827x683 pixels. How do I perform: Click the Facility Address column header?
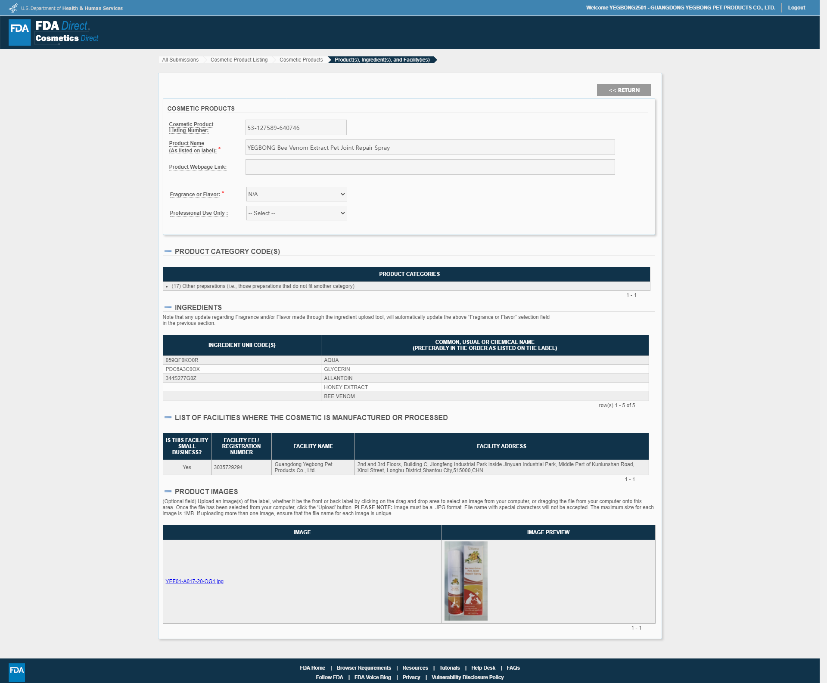click(x=502, y=446)
